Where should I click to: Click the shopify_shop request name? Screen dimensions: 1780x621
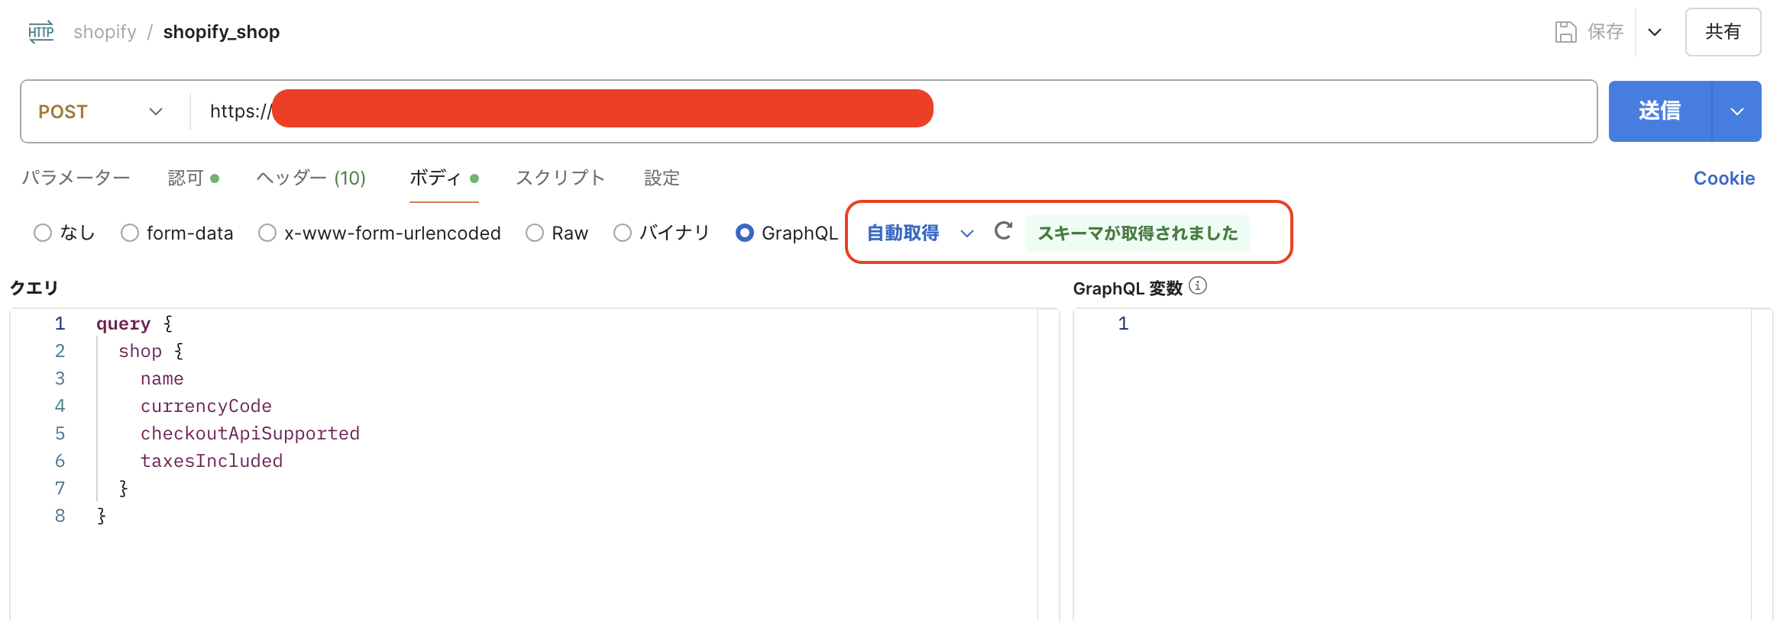(222, 32)
